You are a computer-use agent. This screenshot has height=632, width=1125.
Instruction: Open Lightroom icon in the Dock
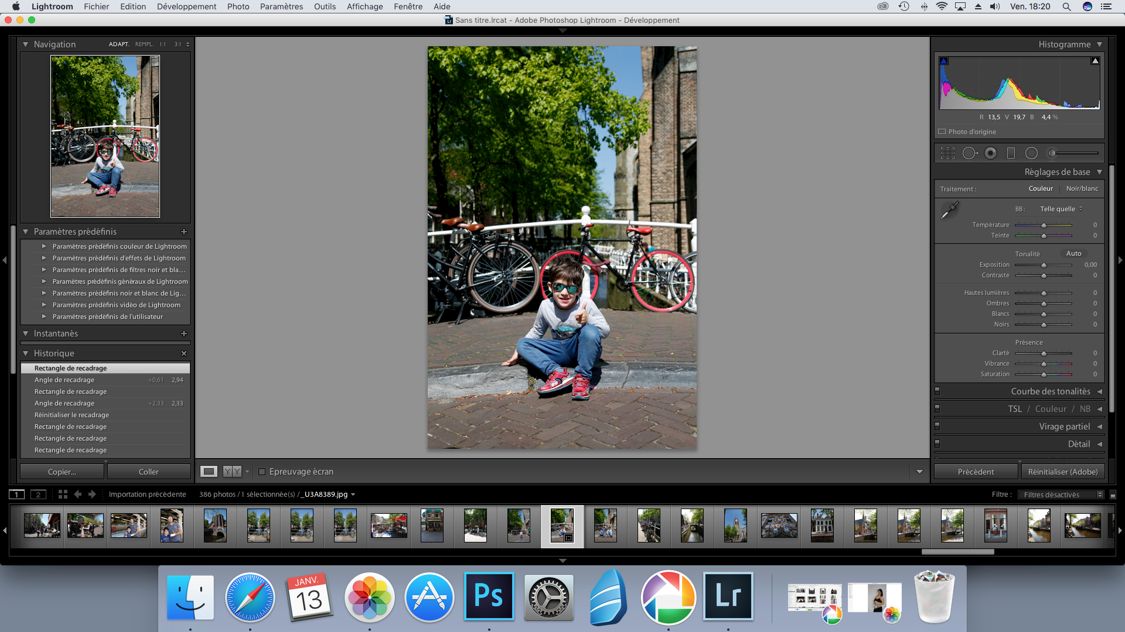click(728, 596)
